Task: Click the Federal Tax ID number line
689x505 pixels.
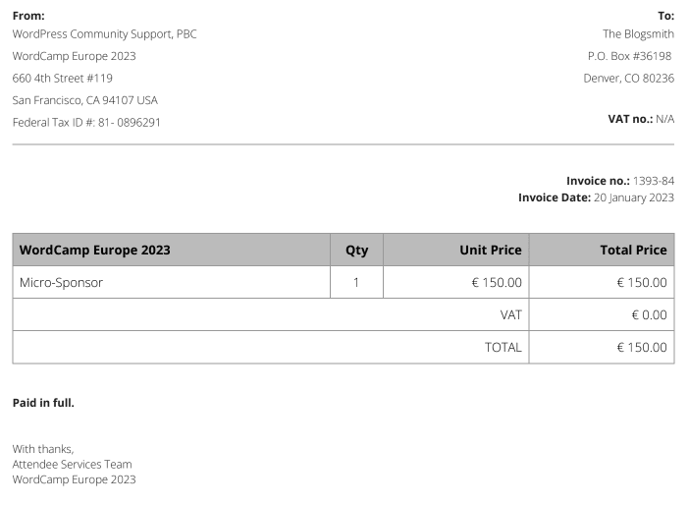Action: tap(86, 122)
